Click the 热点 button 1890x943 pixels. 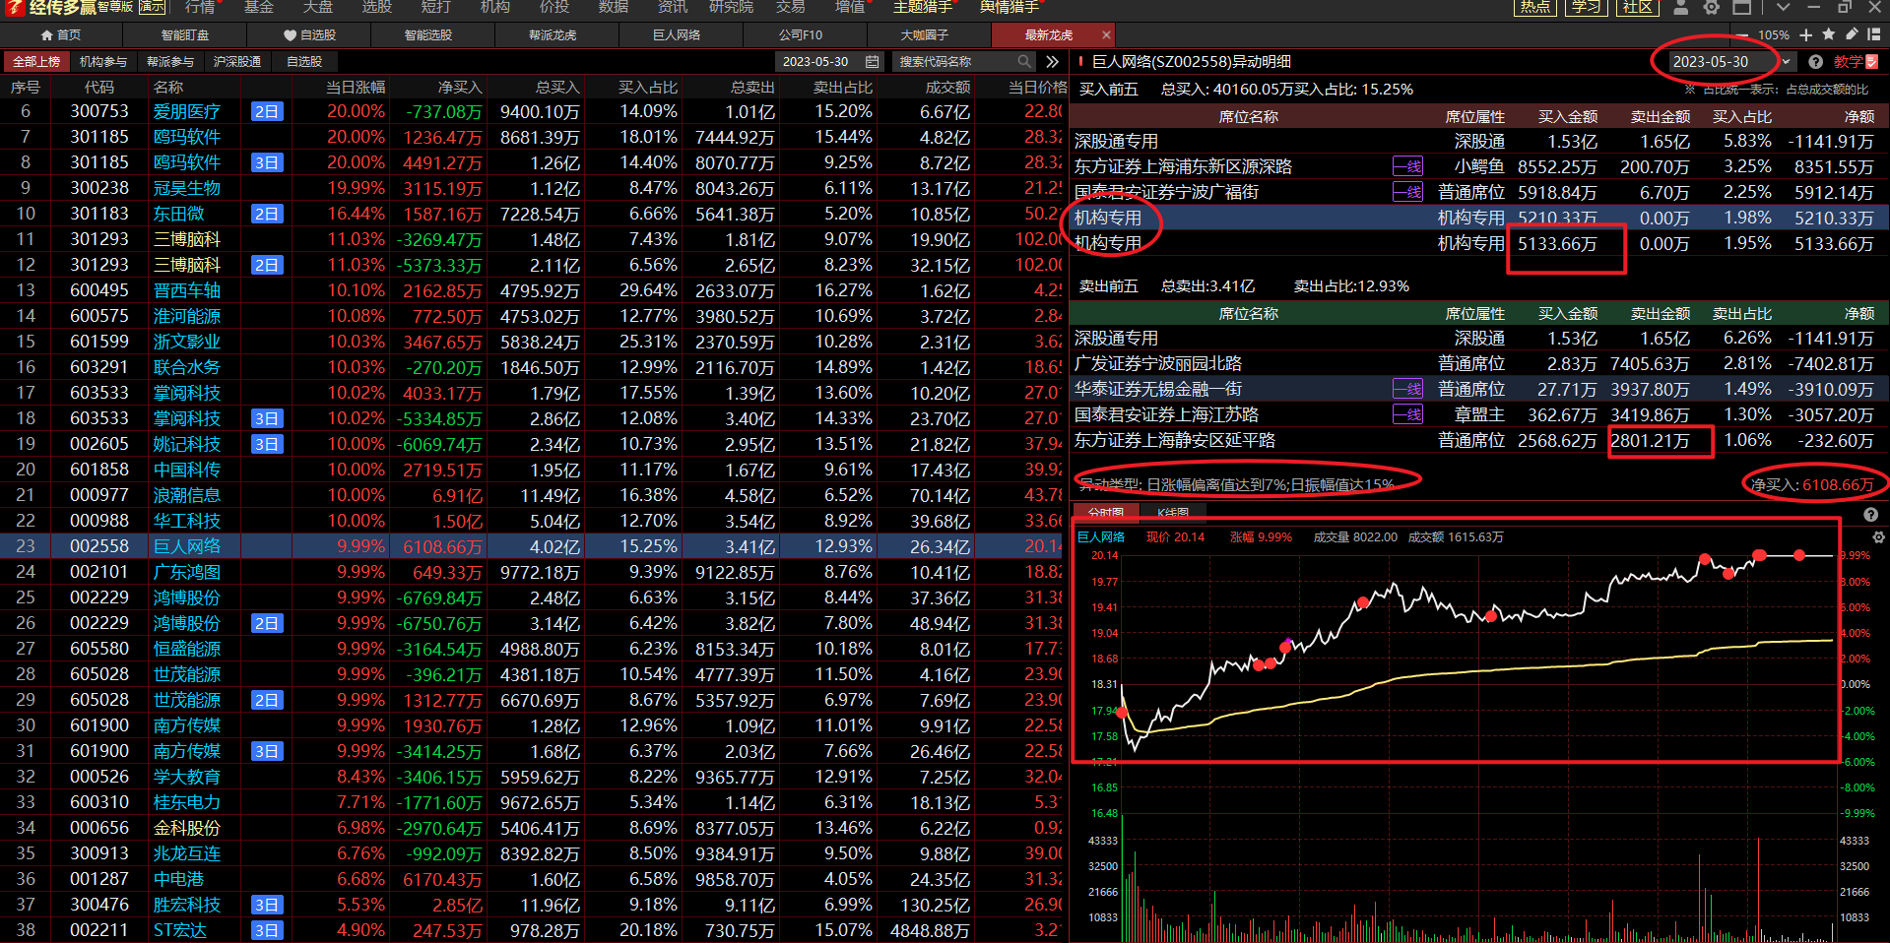(x=1534, y=7)
